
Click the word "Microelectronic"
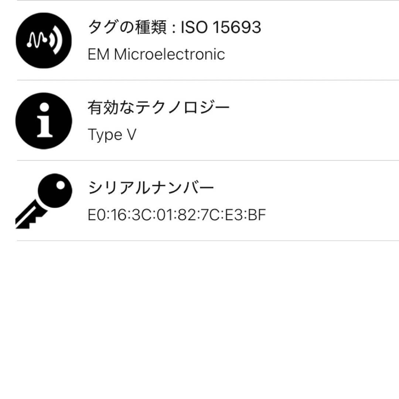(x=169, y=54)
